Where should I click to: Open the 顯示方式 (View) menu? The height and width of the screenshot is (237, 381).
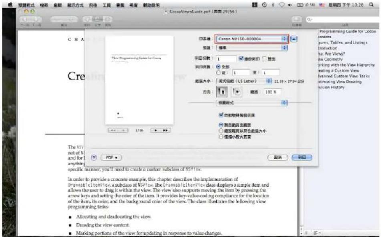75,5
